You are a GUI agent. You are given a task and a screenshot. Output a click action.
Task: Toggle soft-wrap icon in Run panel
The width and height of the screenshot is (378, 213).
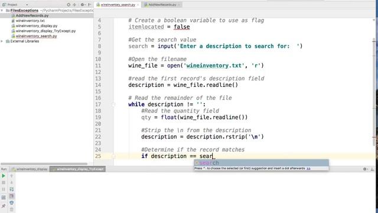[12, 189]
